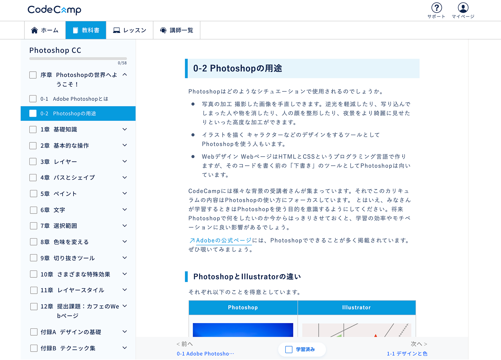Click the blue Photoshop sample image

pos(243,330)
